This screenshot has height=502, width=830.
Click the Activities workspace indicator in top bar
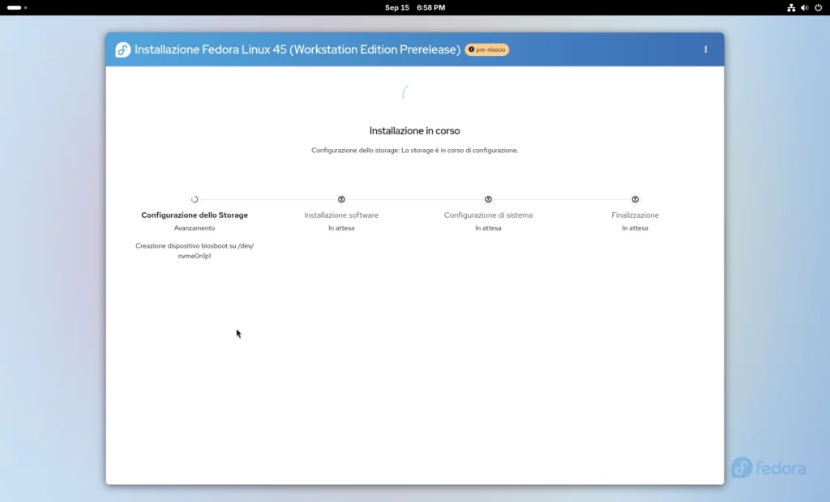[17, 7]
